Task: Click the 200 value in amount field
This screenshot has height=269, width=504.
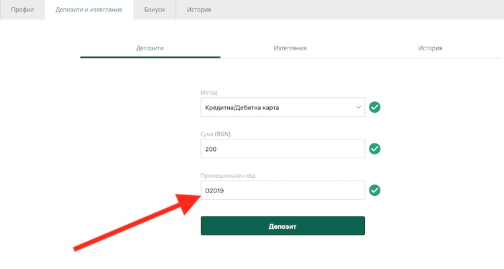Action: coord(211,149)
